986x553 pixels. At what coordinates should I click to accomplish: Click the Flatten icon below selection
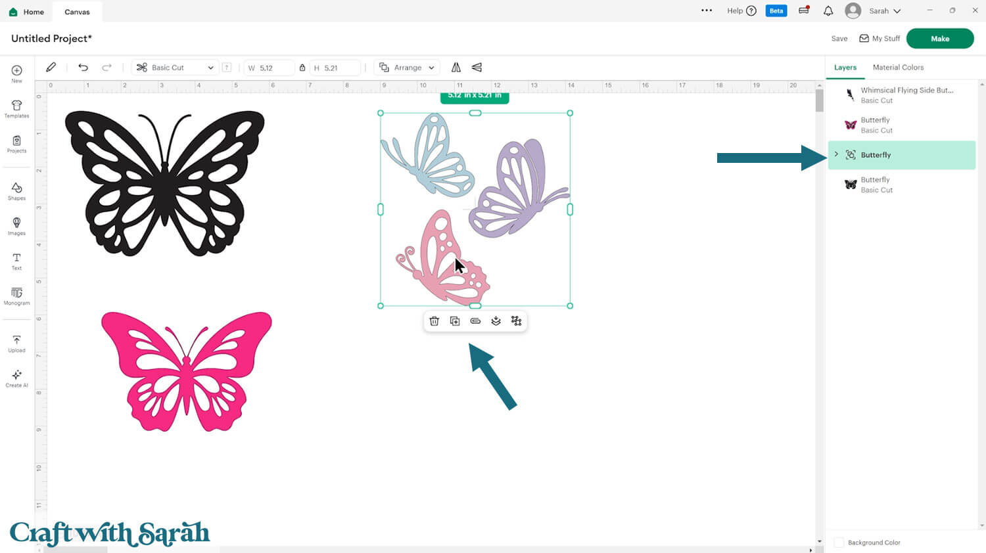tap(496, 321)
